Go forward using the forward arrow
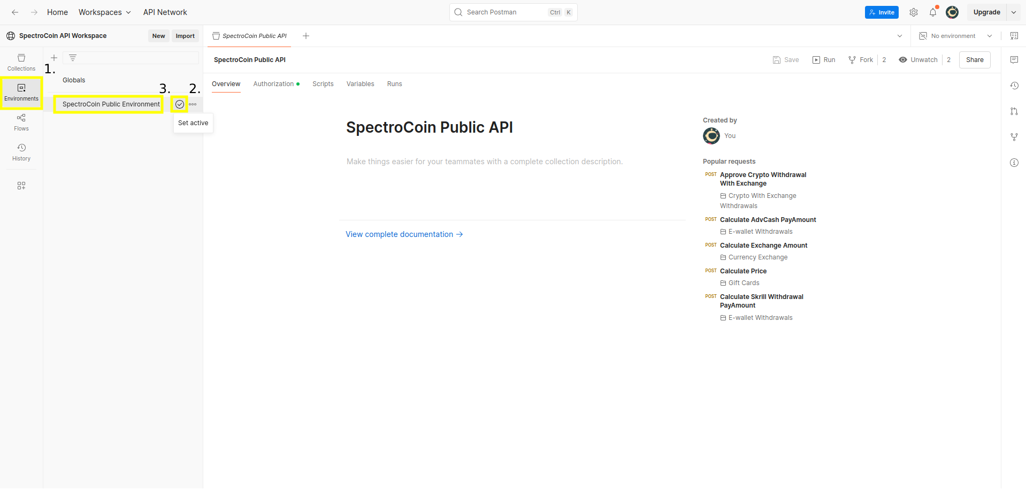The height and width of the screenshot is (490, 1026). (x=34, y=12)
